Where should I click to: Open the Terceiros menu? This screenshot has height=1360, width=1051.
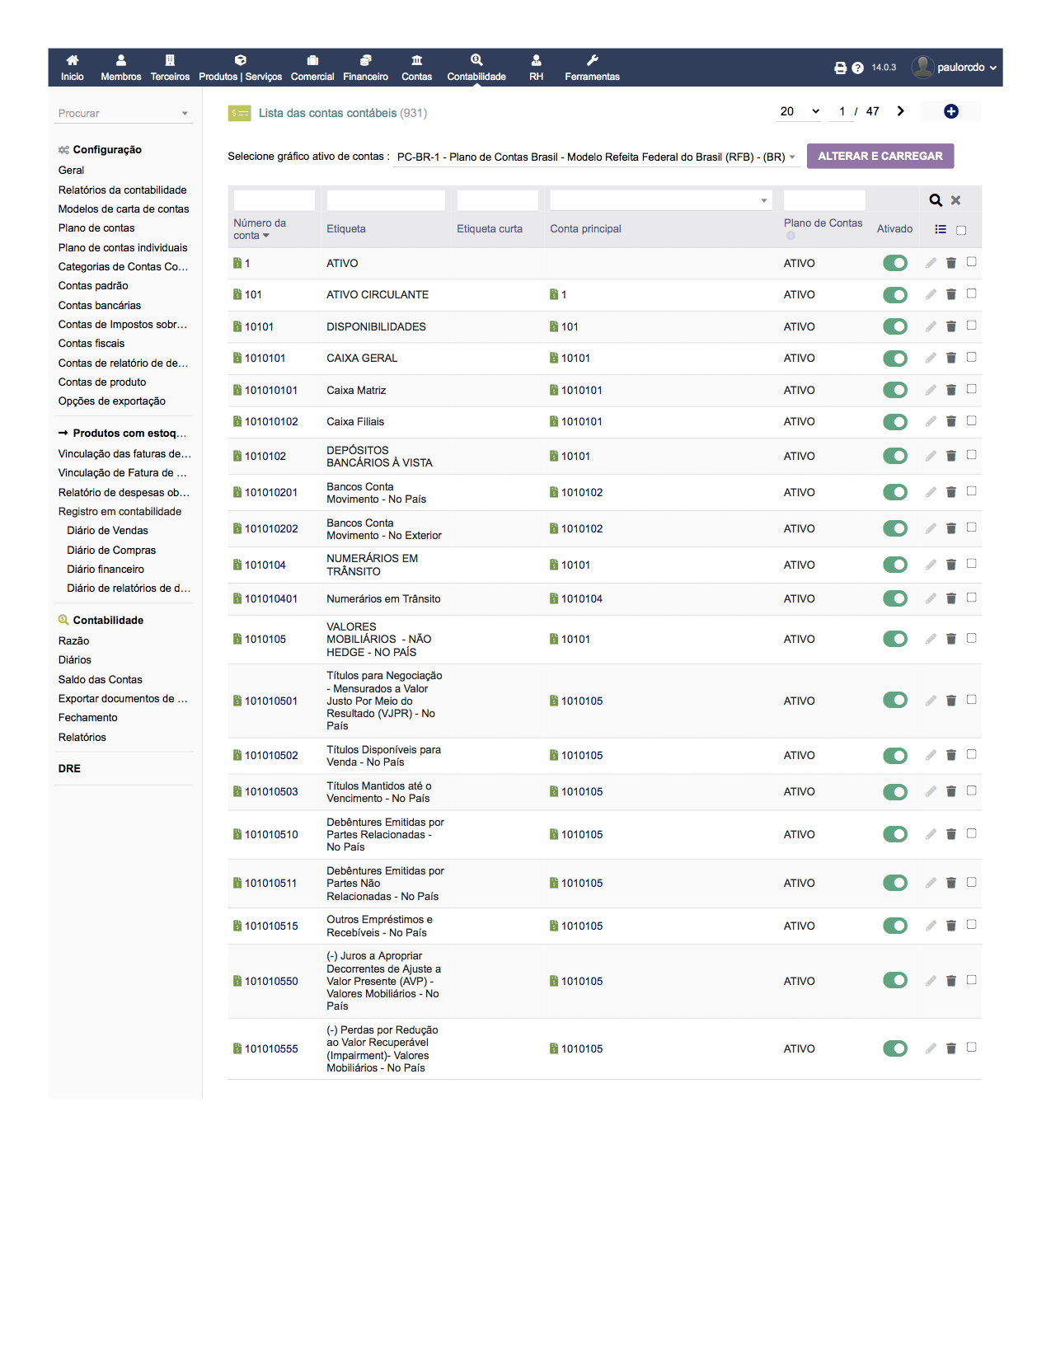[170, 68]
